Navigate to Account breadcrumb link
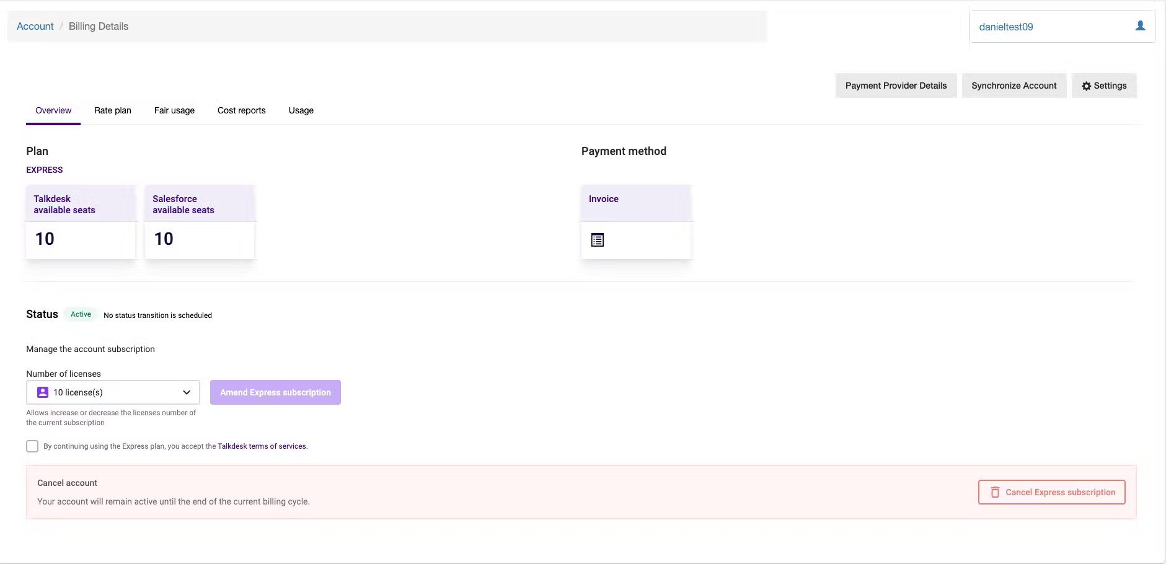1166x564 pixels. point(35,26)
